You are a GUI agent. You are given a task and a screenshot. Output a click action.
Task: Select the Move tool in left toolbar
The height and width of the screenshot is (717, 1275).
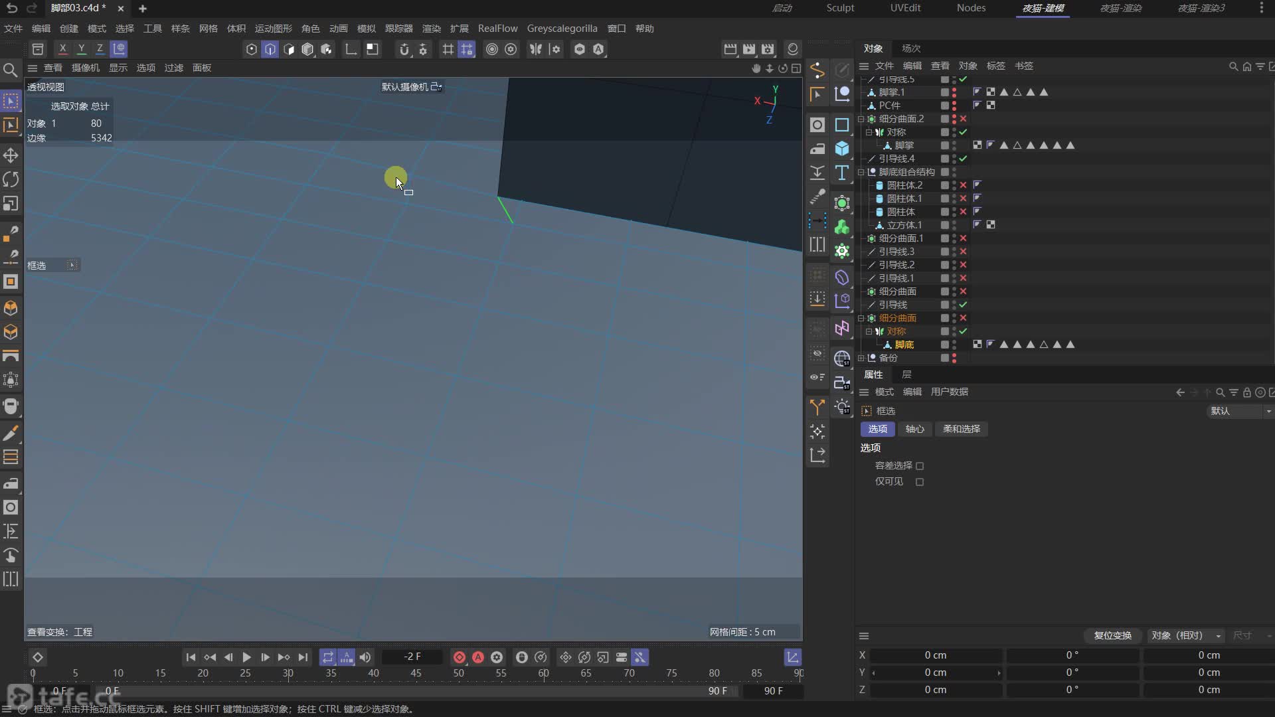pos(11,155)
